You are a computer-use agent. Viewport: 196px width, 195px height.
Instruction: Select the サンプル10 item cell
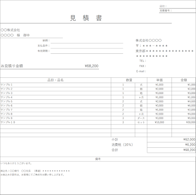[x=56, y=122]
